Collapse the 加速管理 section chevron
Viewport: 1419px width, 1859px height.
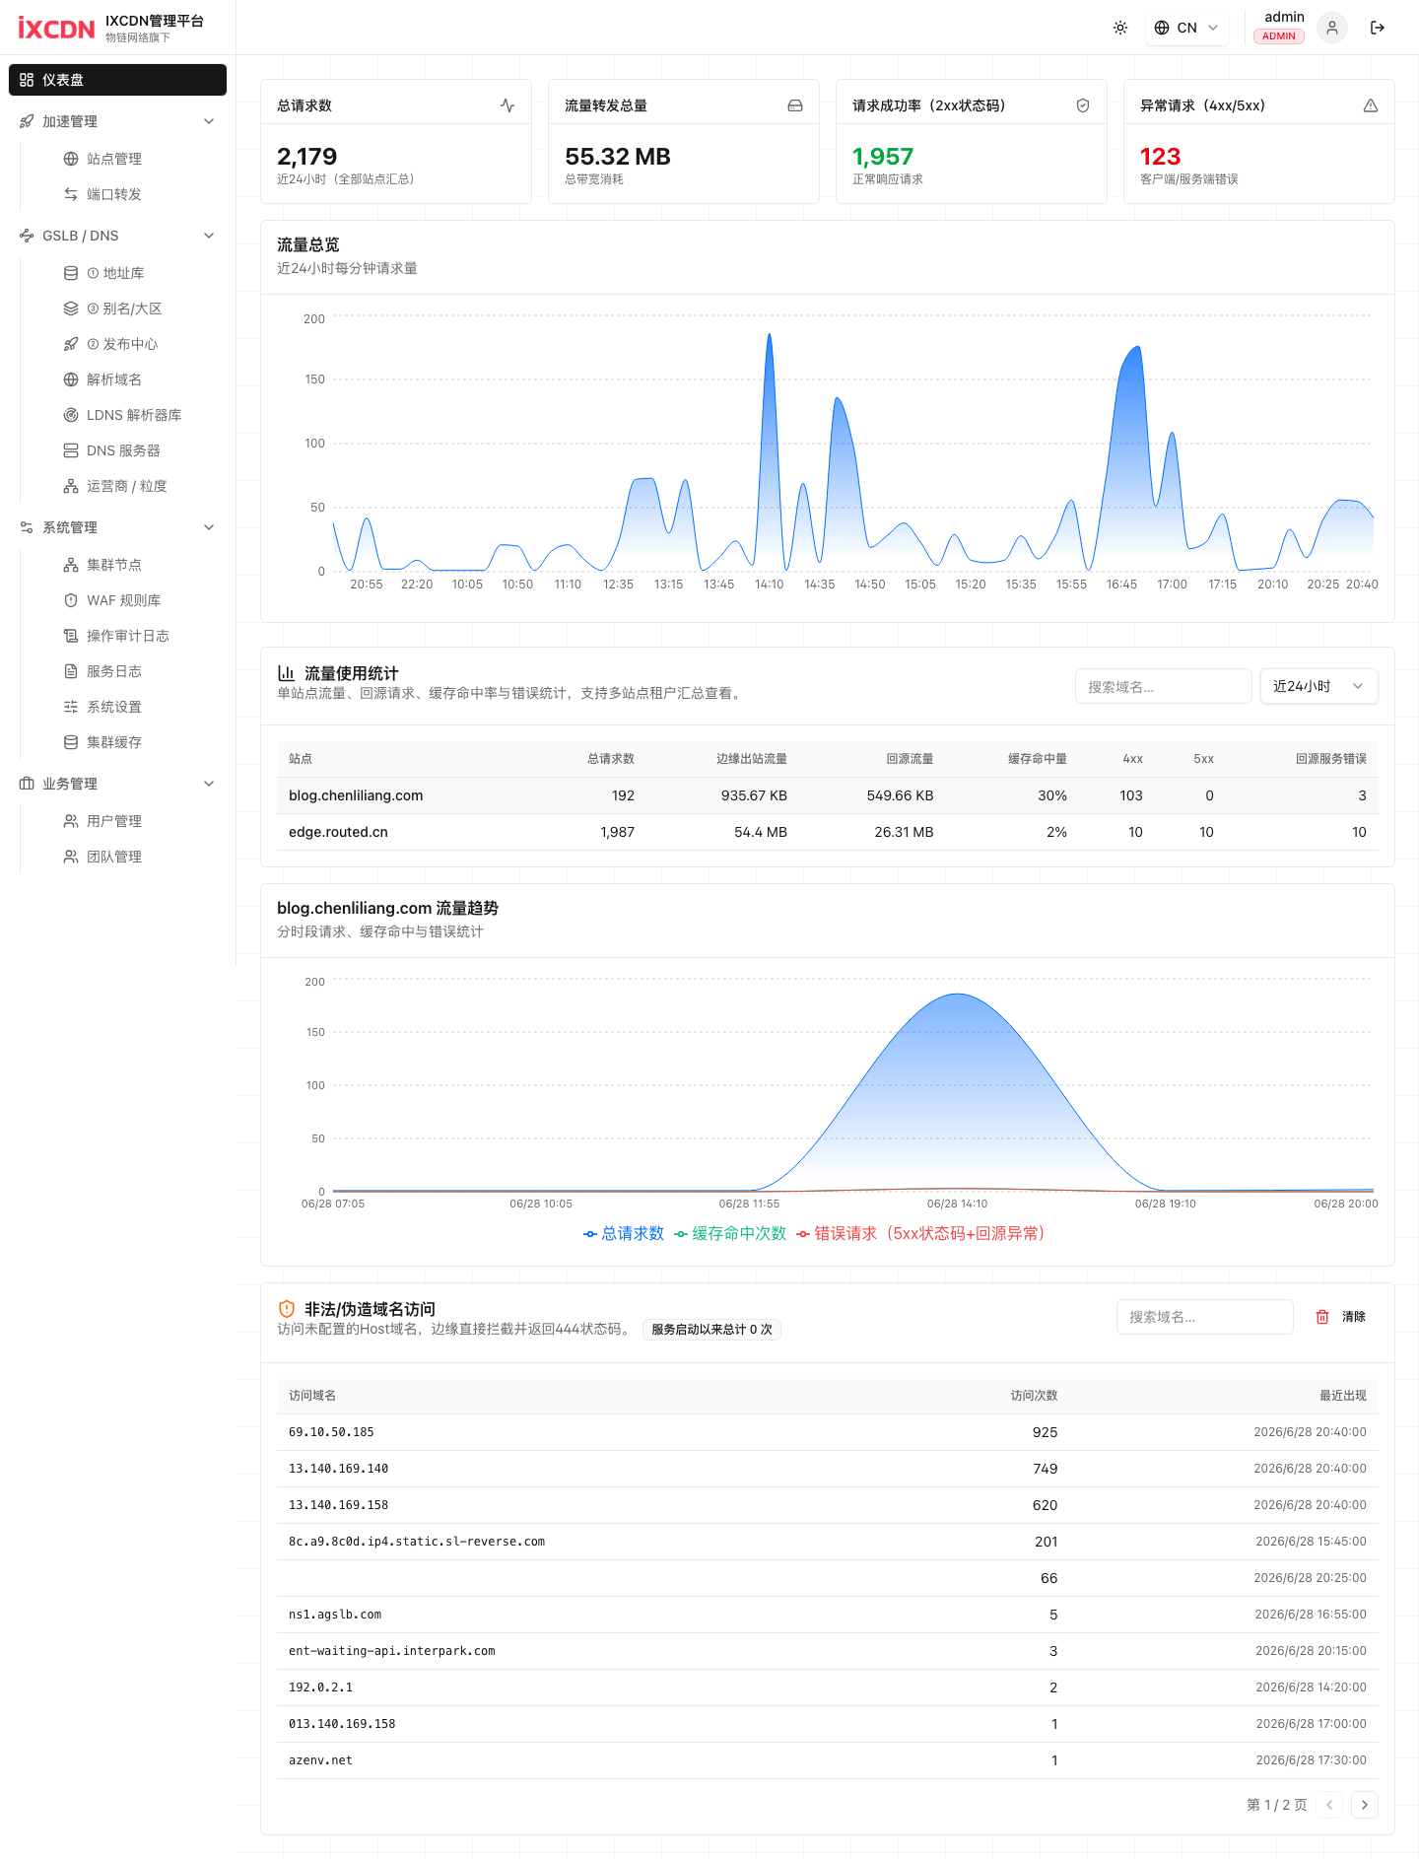(209, 121)
